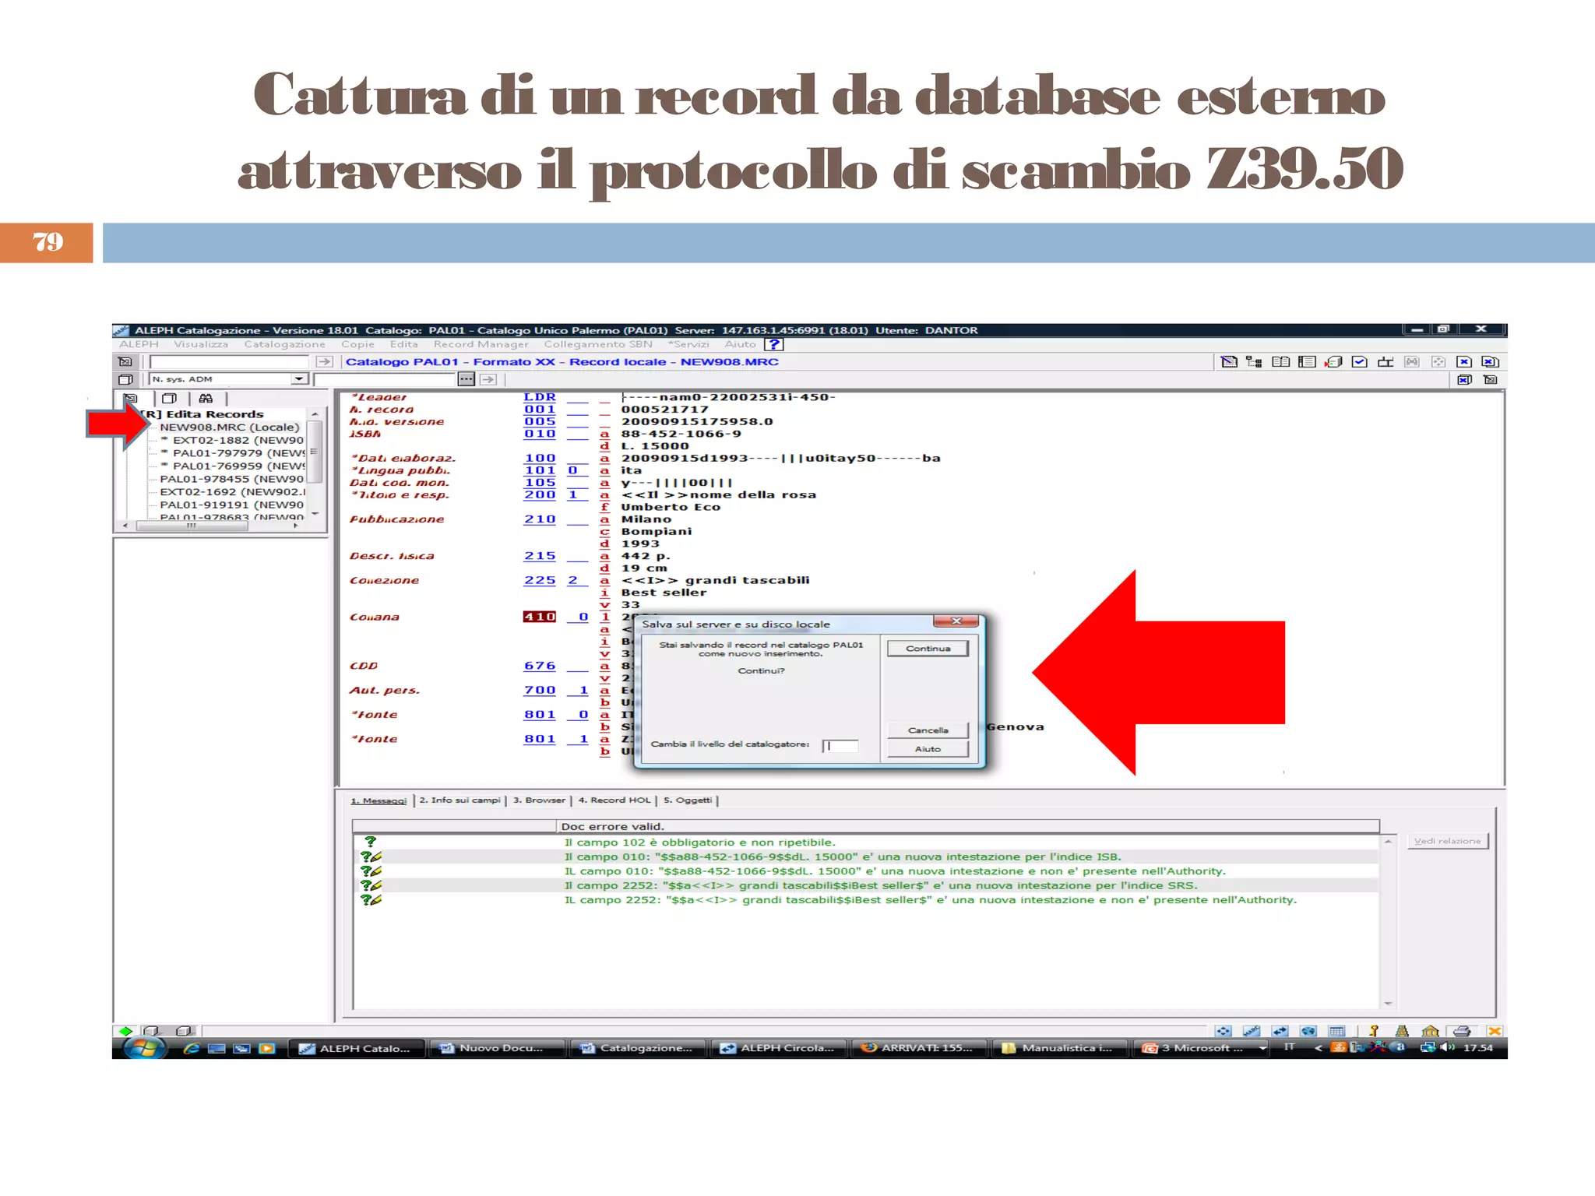Open Internet Explorer from quick launch
This screenshot has height=1196, width=1595.
[x=192, y=1048]
